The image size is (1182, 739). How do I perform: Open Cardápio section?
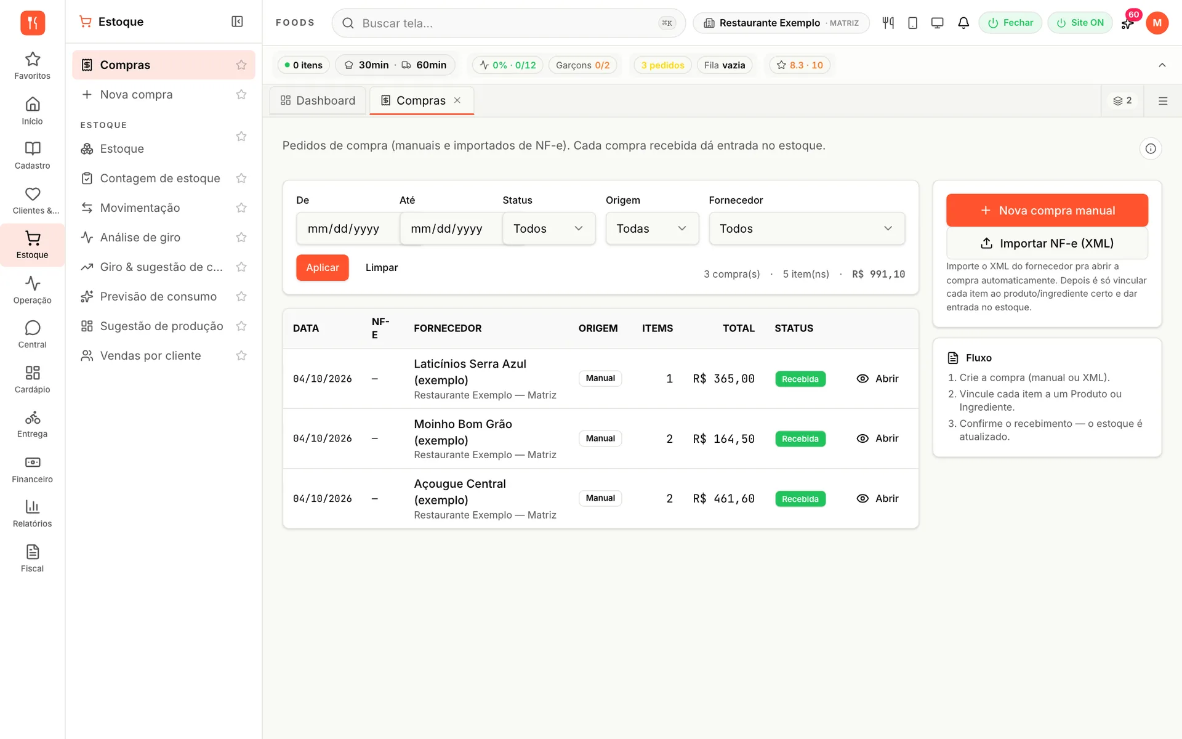(32, 380)
